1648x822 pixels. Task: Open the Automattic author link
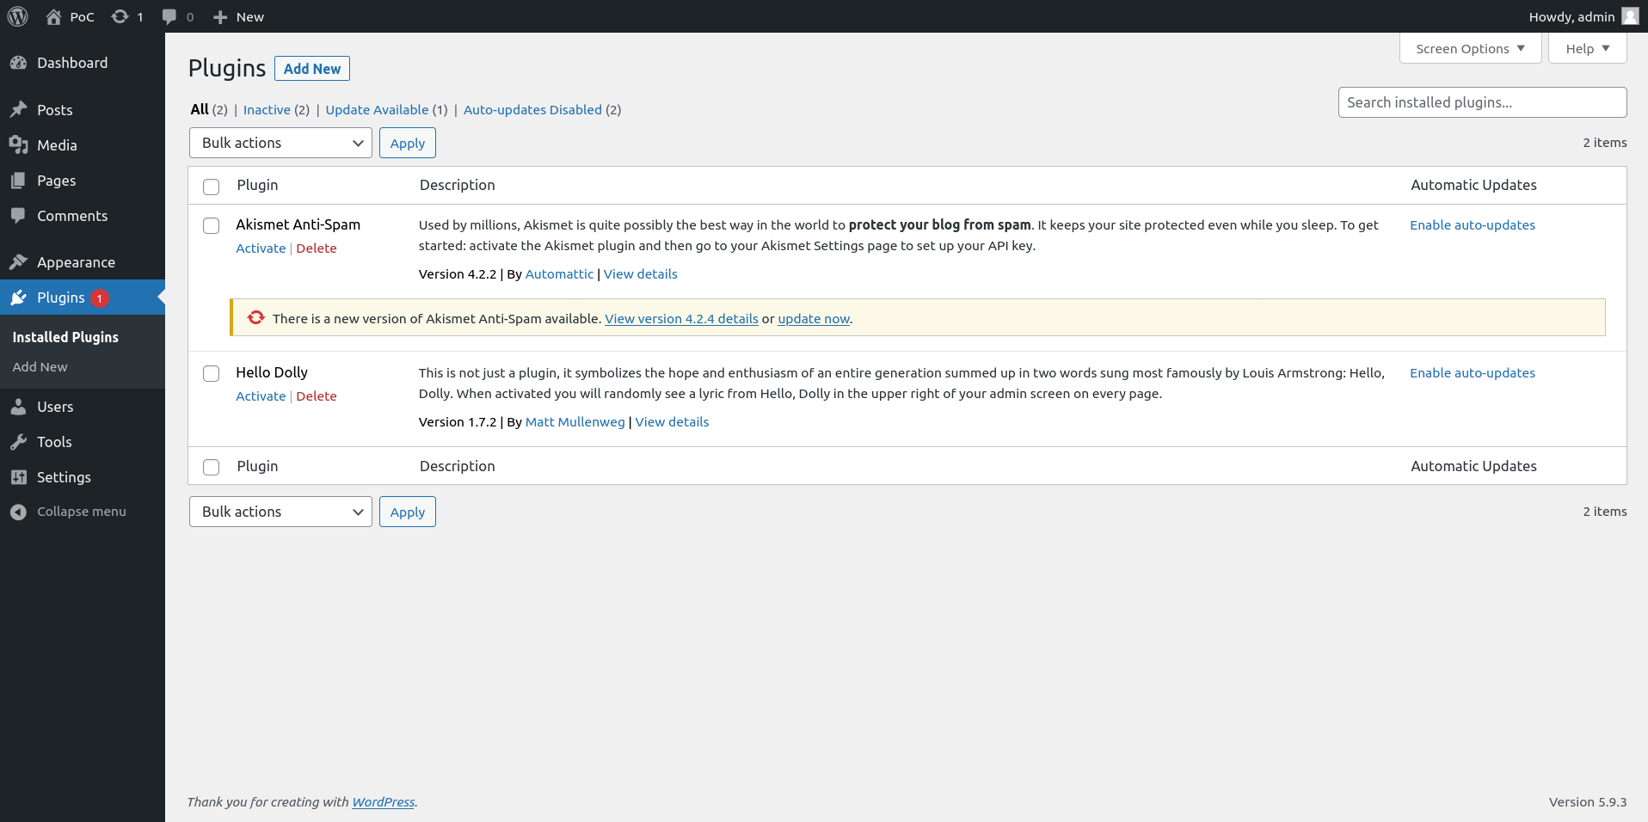(559, 274)
